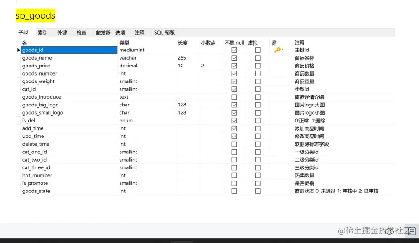The width and height of the screenshot is (419, 243).
Task: Click the goods_big_logo field name
Action: [40, 105]
